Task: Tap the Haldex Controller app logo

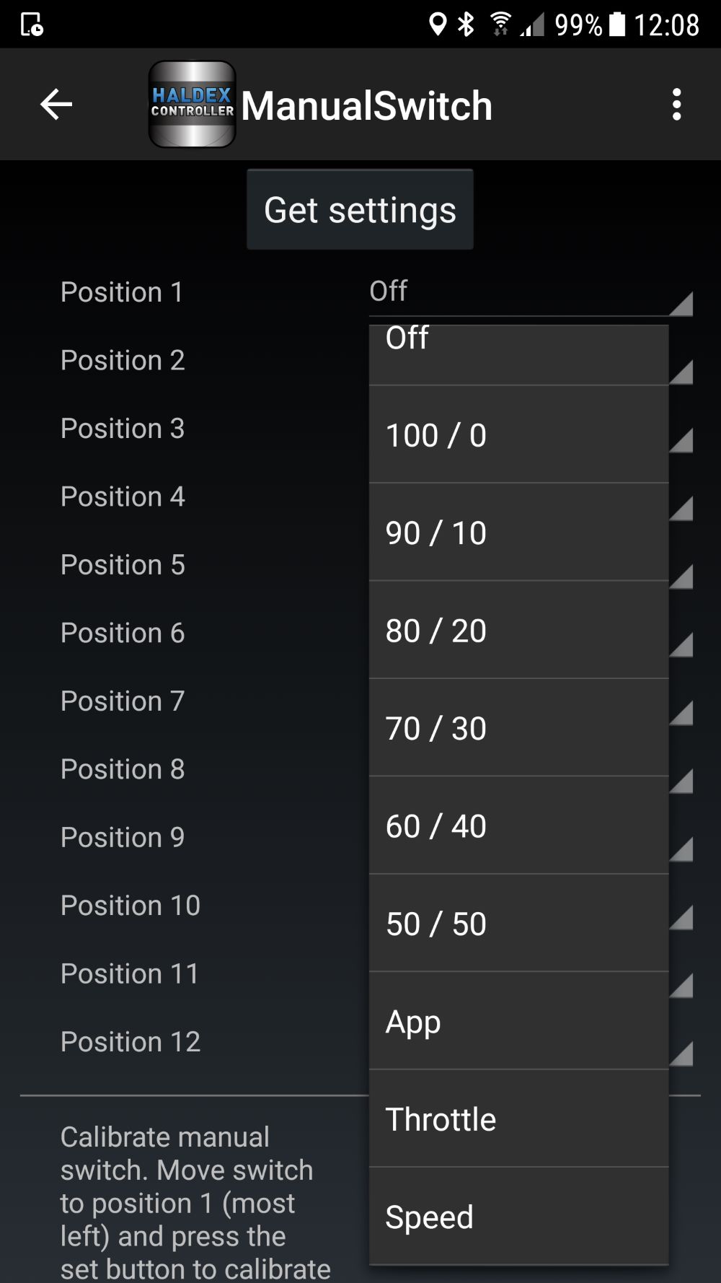Action: (x=192, y=105)
